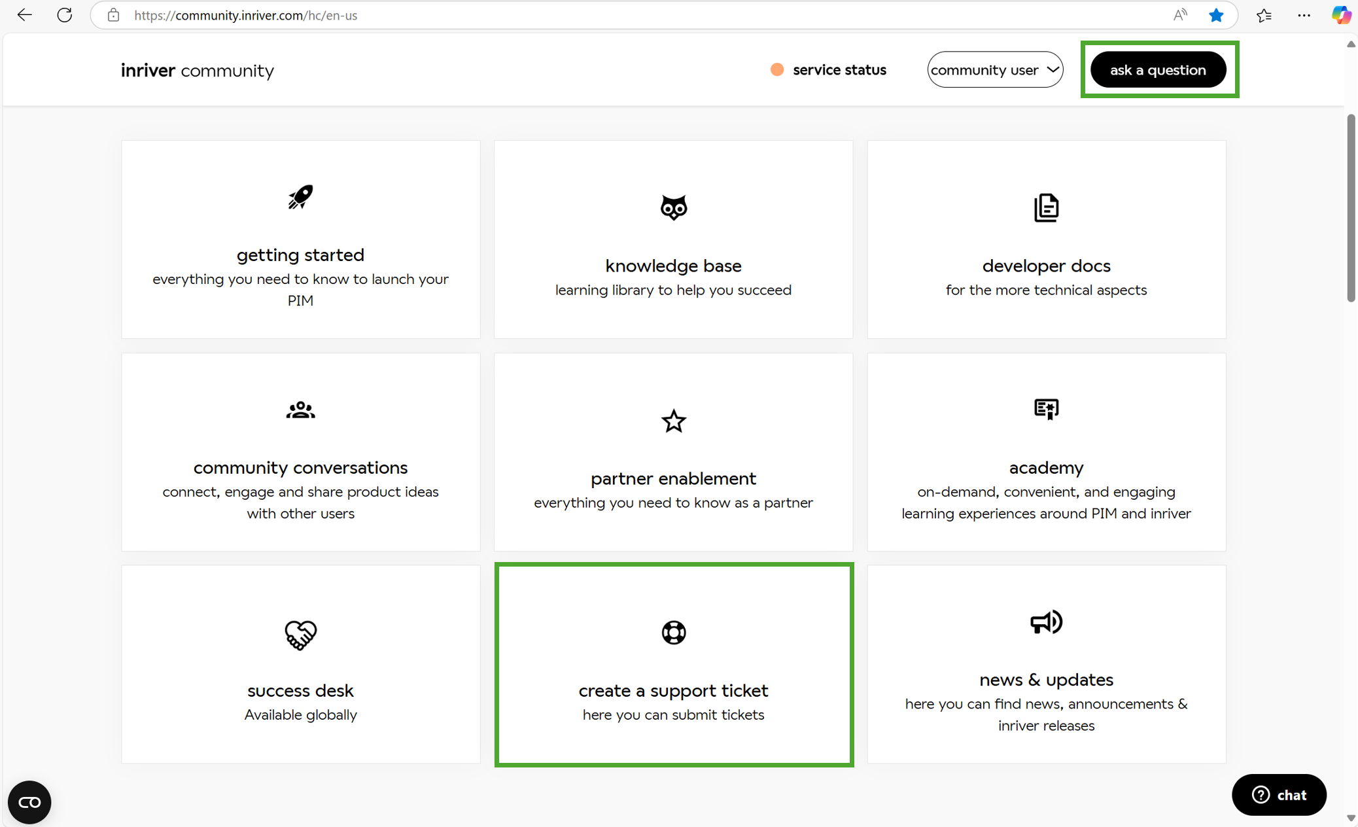The width and height of the screenshot is (1358, 827).
Task: Click the lifebuoy icon for support ticket
Action: [673, 632]
